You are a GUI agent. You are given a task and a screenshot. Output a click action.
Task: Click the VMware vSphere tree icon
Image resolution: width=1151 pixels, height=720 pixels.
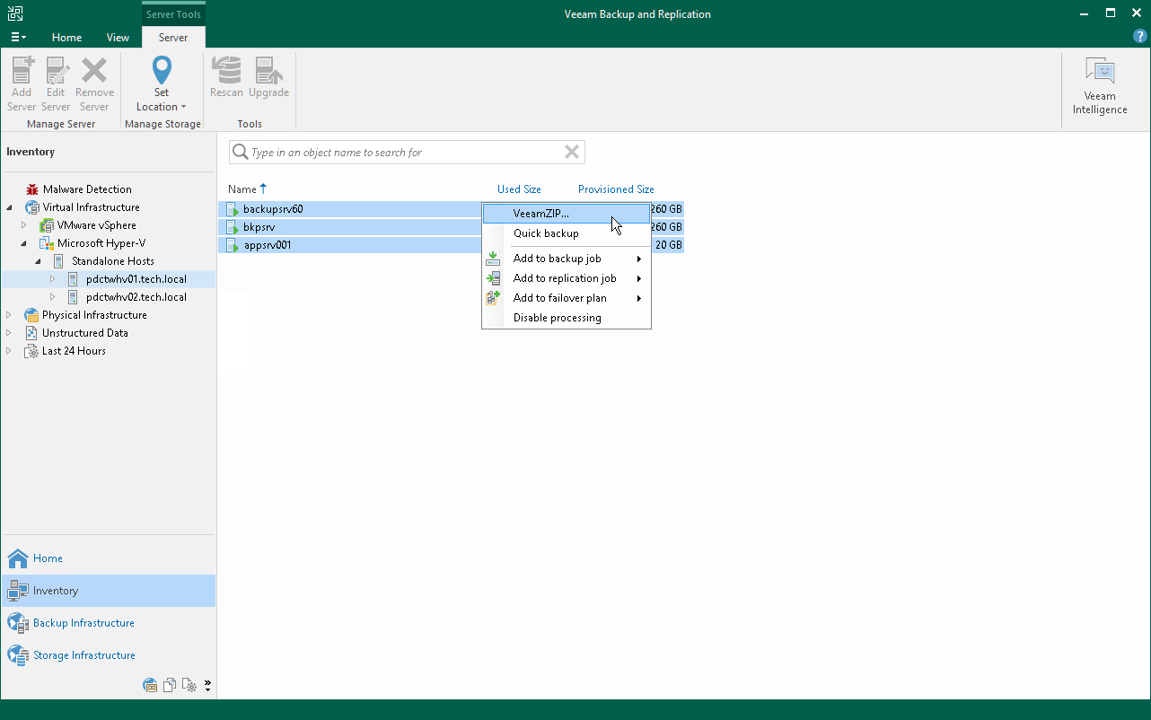[x=47, y=225]
